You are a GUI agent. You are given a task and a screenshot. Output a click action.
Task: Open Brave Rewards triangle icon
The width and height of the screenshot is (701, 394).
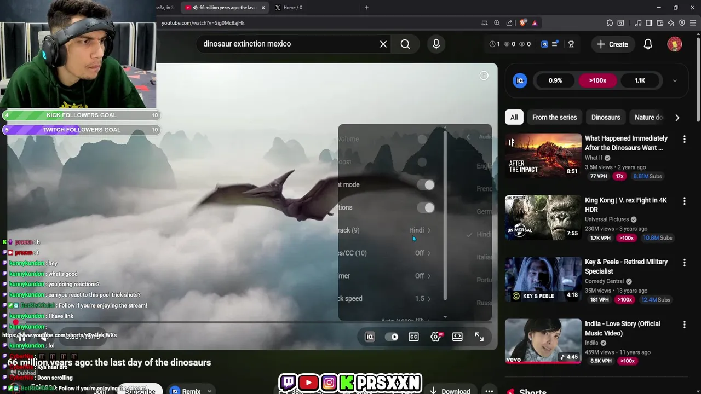point(535,23)
